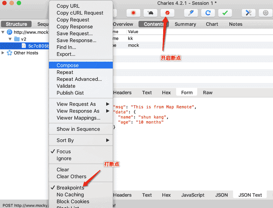Image resolution: width=273 pixels, height=208 pixels.
Task: Enable breakpoints hexagon toolbar icon
Action: [x=167, y=13]
